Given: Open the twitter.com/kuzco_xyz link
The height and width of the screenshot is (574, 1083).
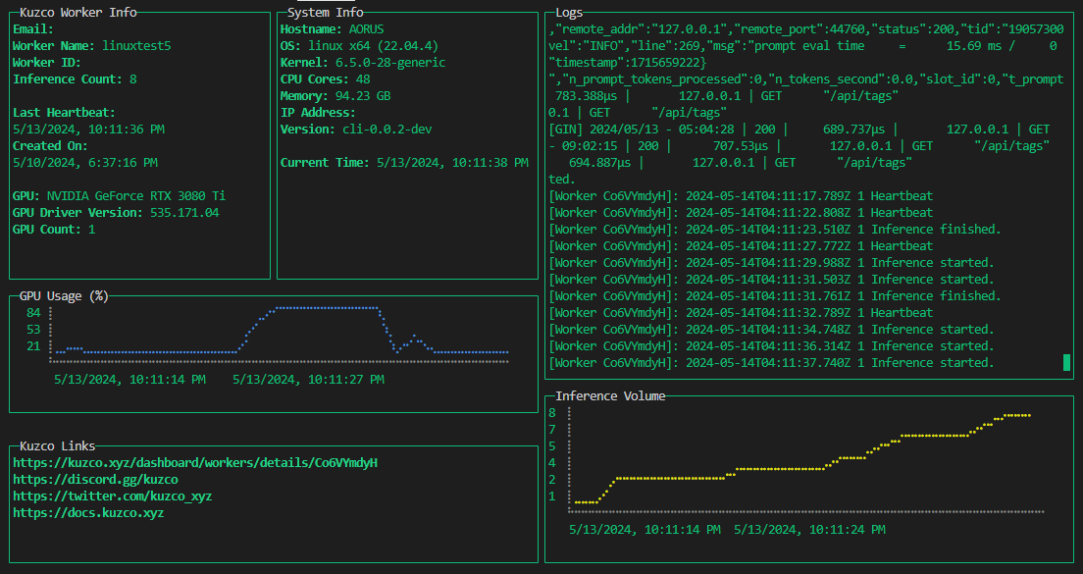Looking at the screenshot, I should click(113, 496).
